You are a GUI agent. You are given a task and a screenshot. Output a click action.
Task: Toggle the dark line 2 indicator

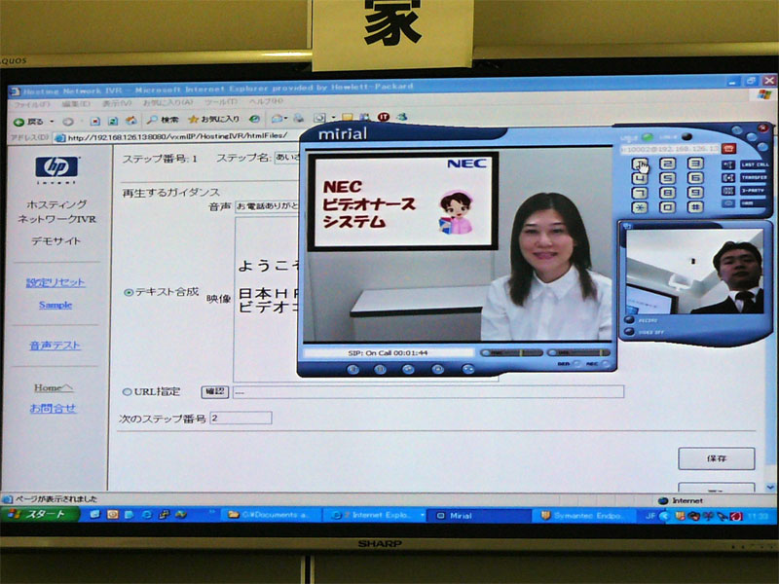tap(686, 136)
